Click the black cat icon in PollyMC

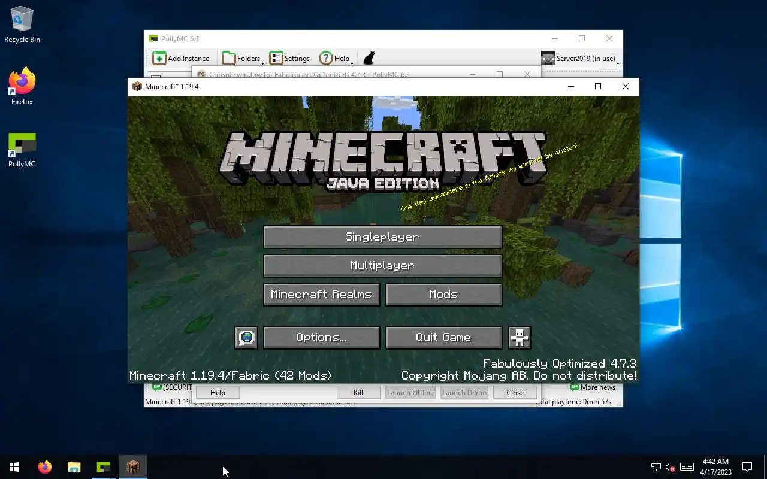coord(369,58)
